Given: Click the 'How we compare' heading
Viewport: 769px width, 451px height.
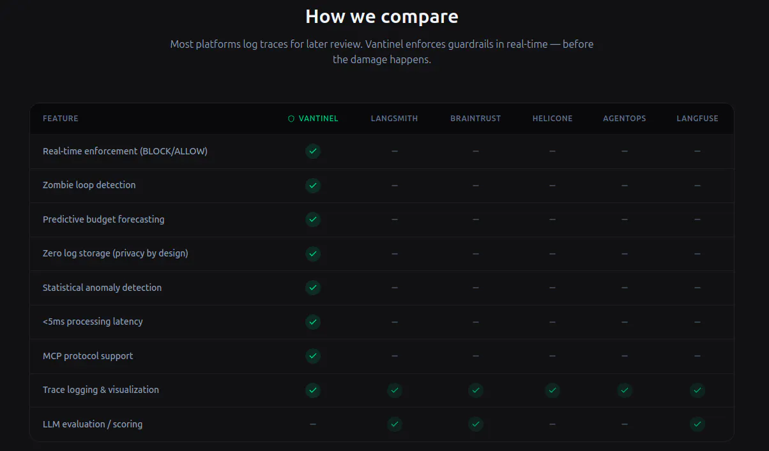Looking at the screenshot, I should 382,16.
